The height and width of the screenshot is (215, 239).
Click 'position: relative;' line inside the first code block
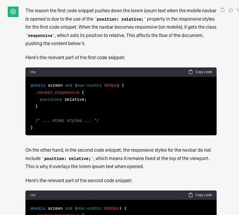(63, 100)
